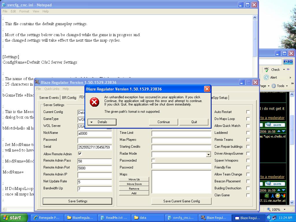Switch to the Server Events tab

[x=49, y=98]
